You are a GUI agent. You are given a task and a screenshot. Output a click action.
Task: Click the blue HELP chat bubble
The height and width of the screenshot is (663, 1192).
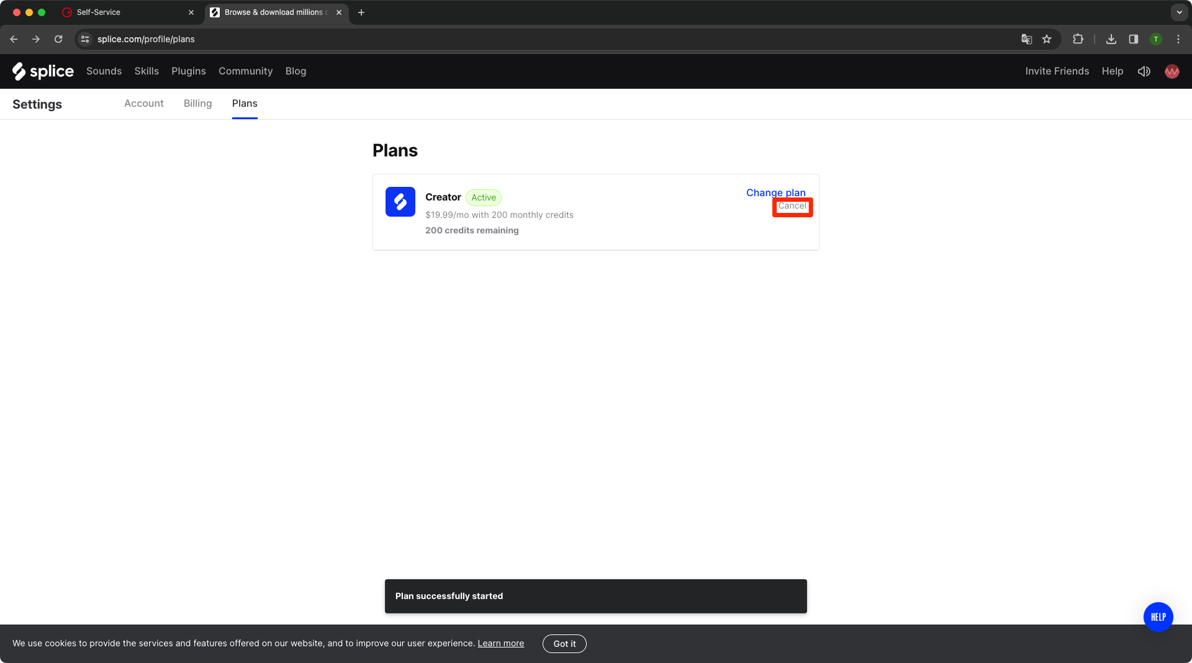(1158, 616)
